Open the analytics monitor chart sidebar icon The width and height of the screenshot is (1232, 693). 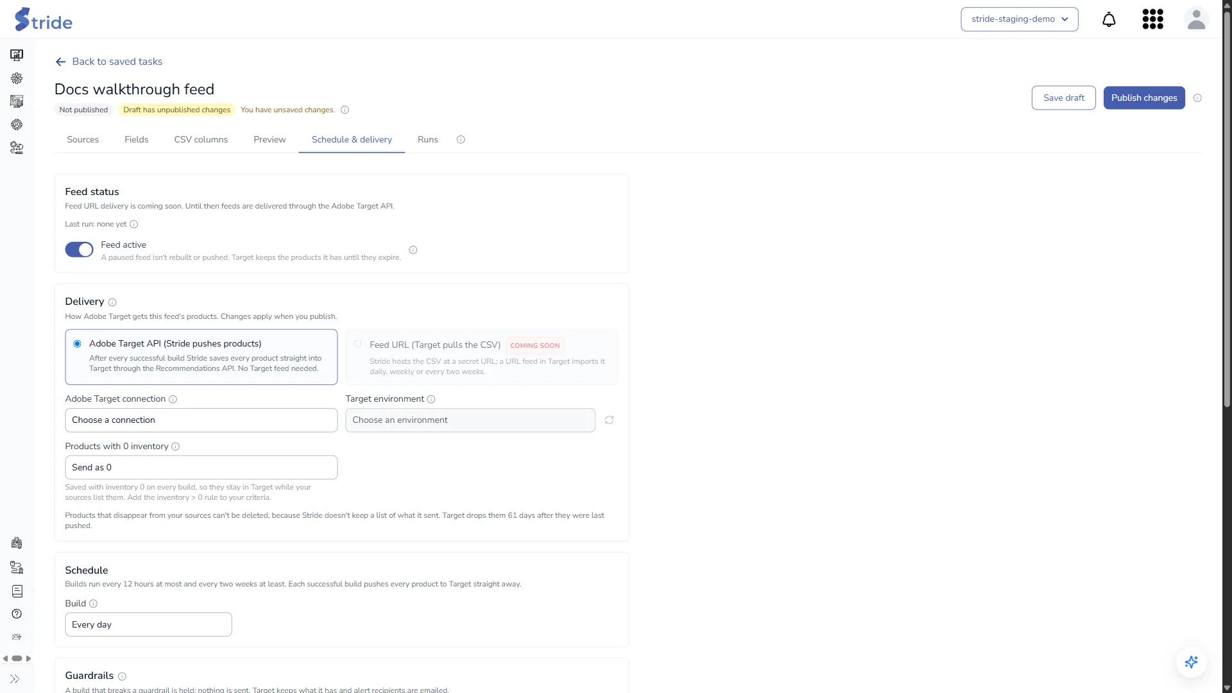(17, 55)
